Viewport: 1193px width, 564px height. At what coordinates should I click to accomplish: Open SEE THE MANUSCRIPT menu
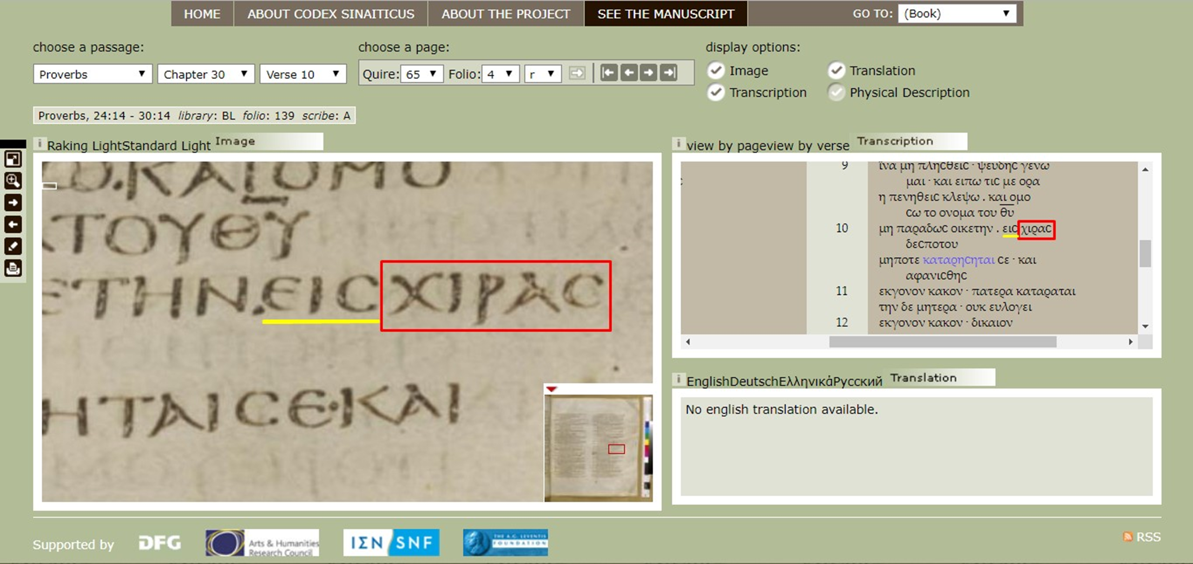666,14
